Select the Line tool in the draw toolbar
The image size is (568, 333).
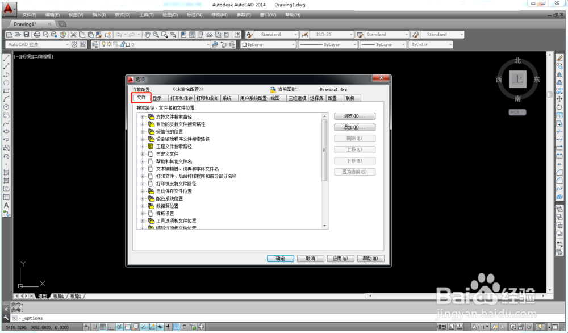6,58
